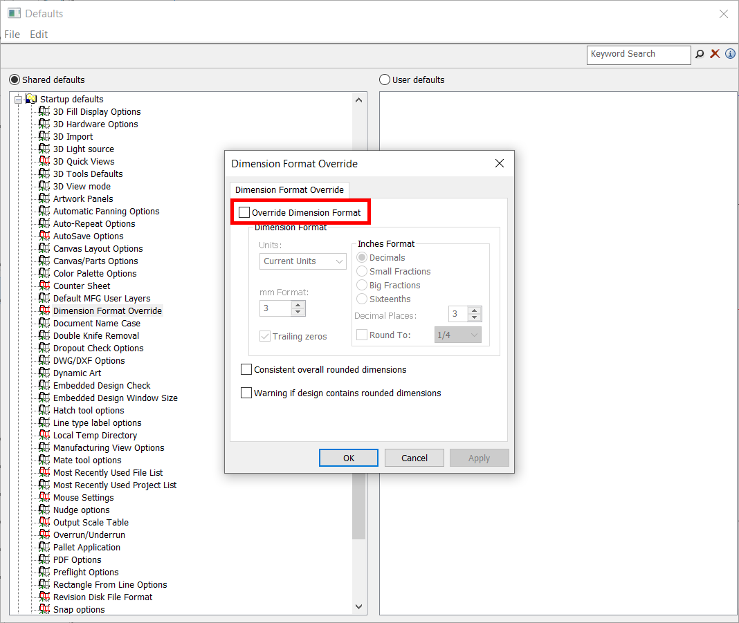Click the keyword search magnifier icon
This screenshot has width=739, height=623.
click(700, 54)
